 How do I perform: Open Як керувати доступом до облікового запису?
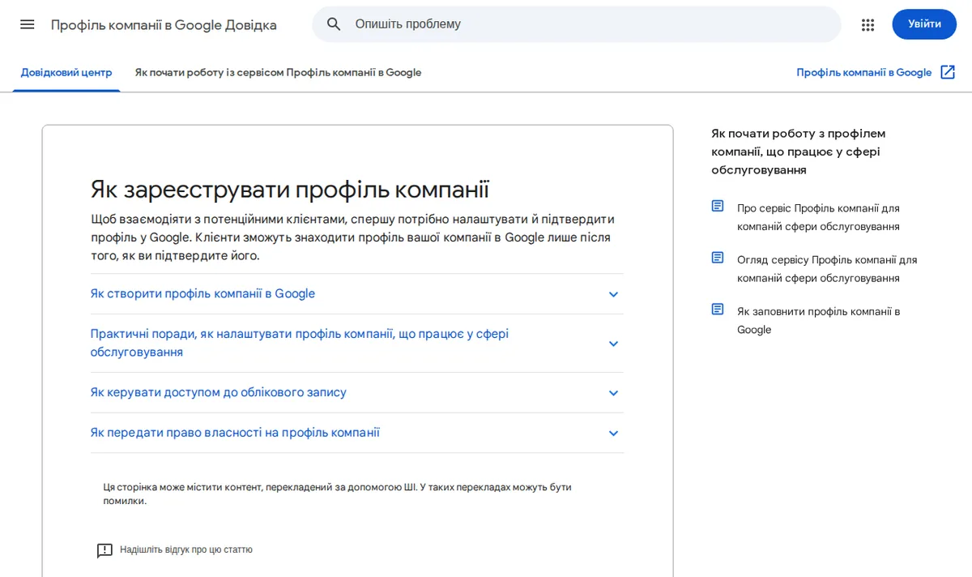pyautogui.click(x=219, y=392)
